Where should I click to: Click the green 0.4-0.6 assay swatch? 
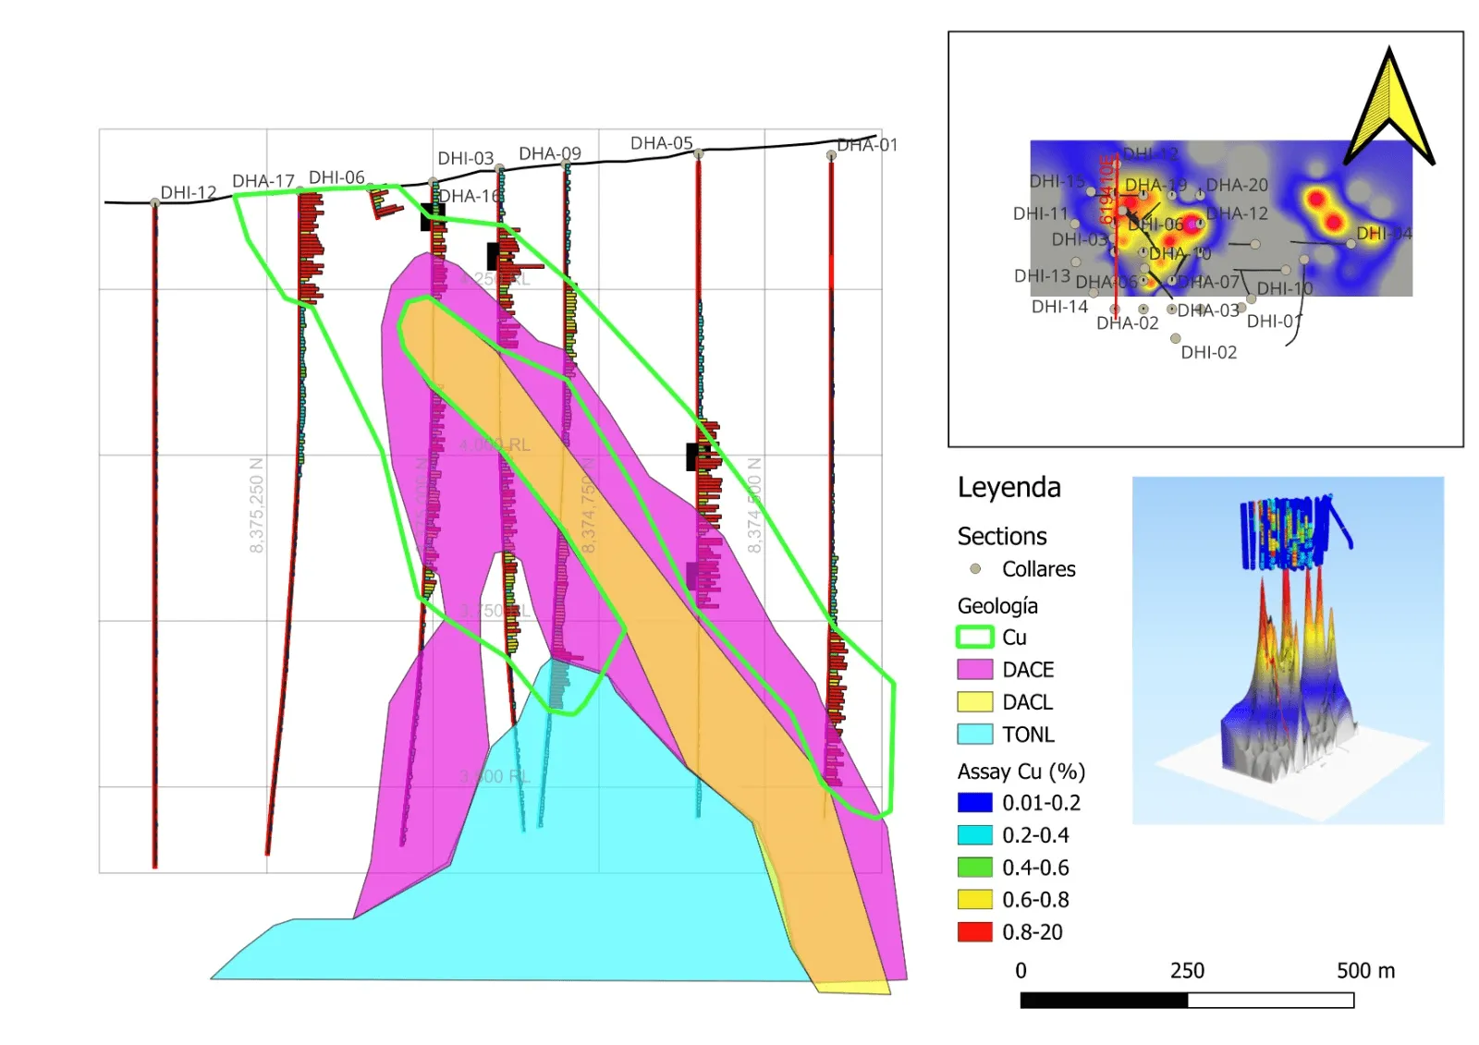[x=974, y=868]
